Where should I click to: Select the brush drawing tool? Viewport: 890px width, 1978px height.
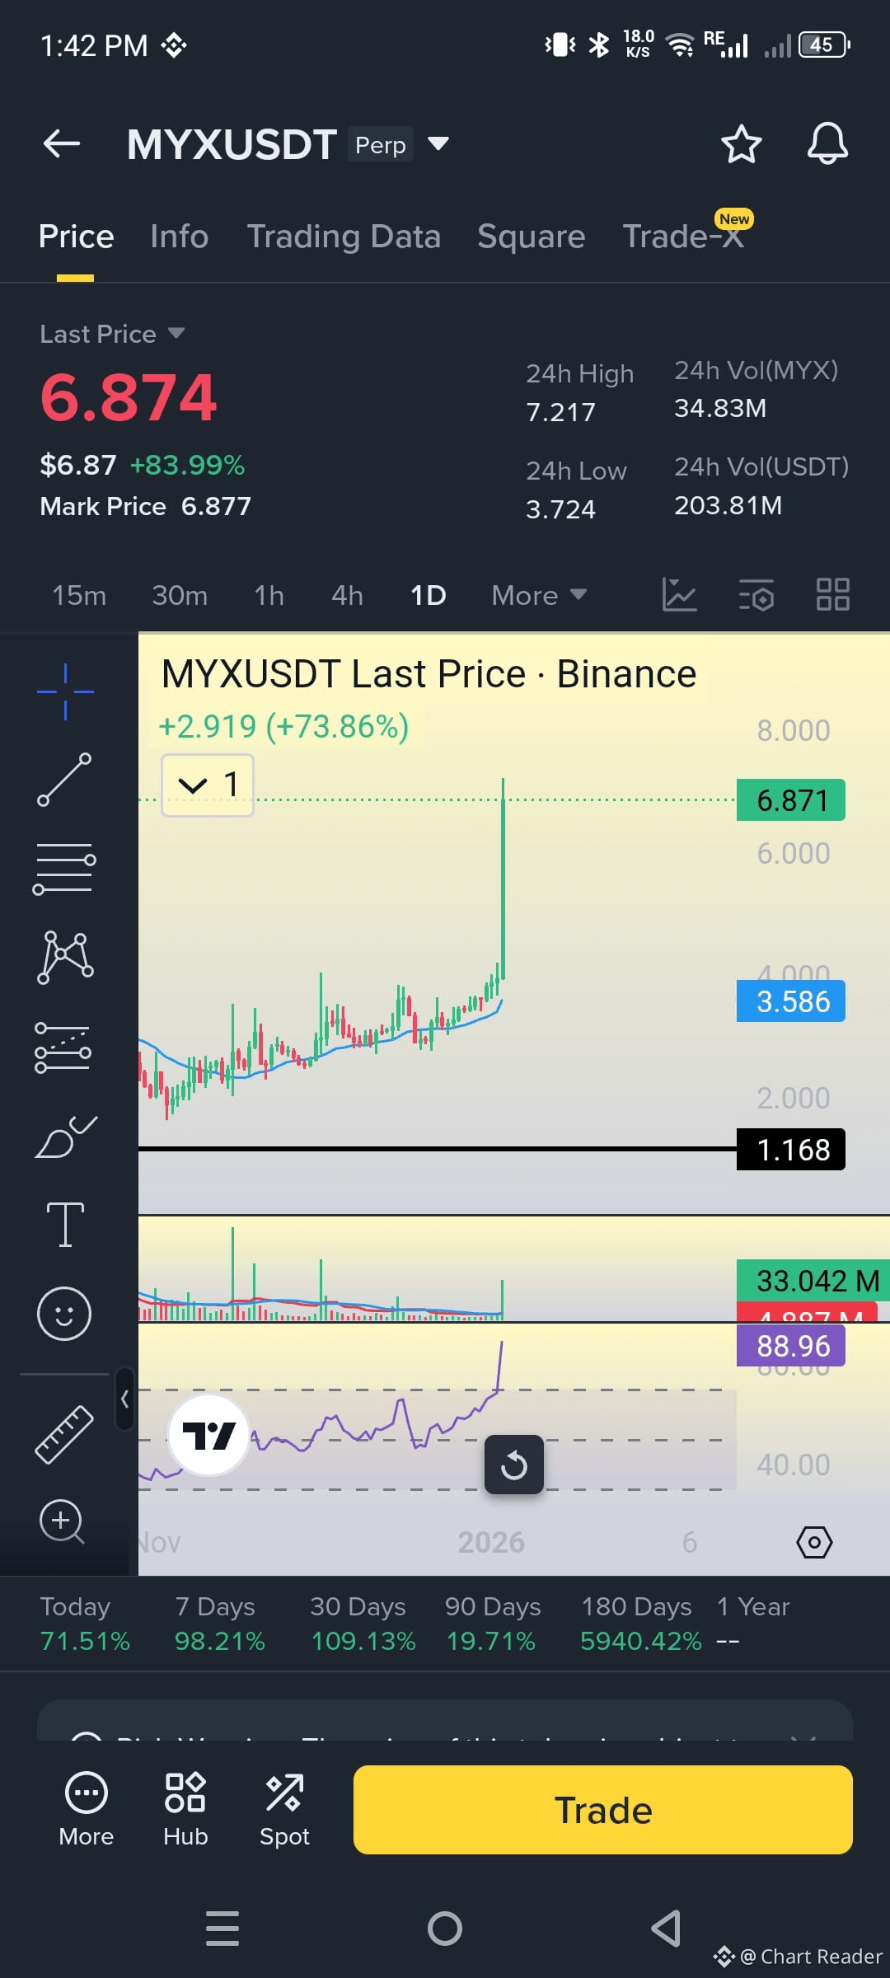(66, 1137)
